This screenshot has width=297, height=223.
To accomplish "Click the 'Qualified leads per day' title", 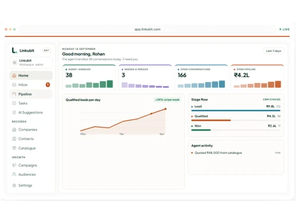I will tap(83, 100).
